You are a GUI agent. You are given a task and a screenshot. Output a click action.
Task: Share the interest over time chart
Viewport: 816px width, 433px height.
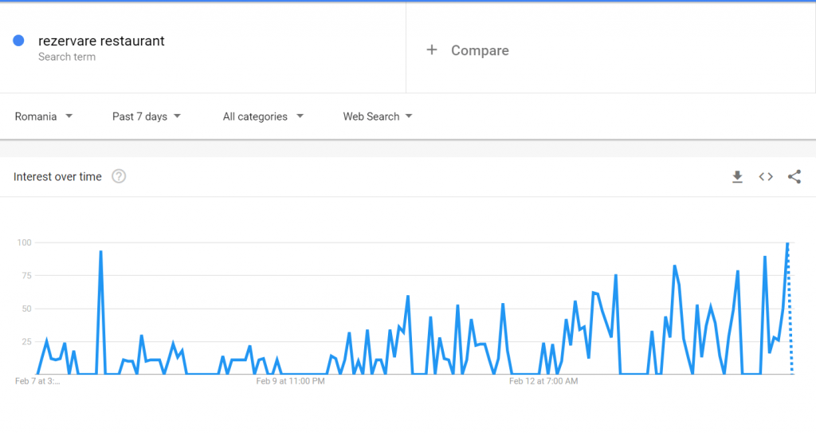794,177
